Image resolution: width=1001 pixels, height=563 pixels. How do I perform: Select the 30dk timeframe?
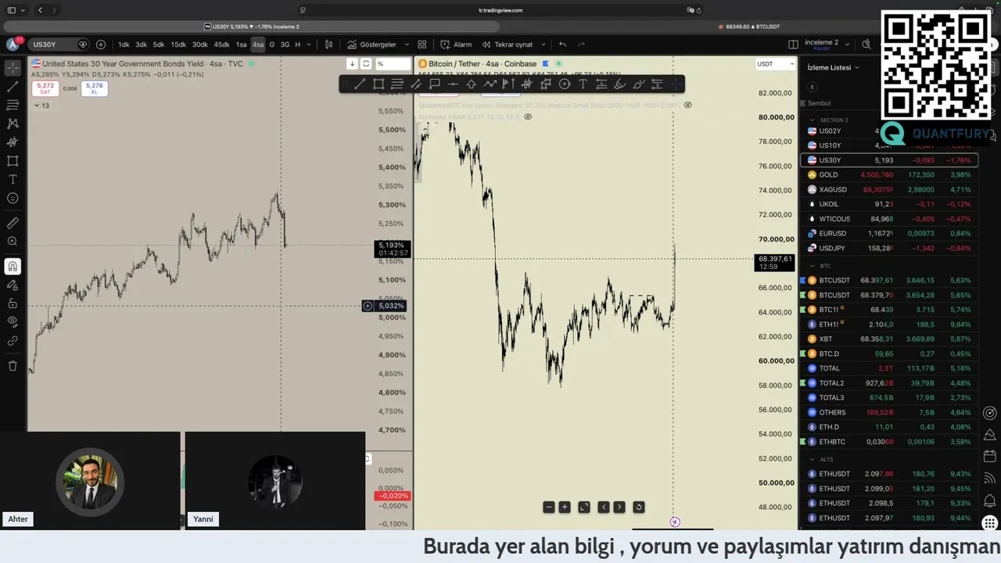coord(200,45)
